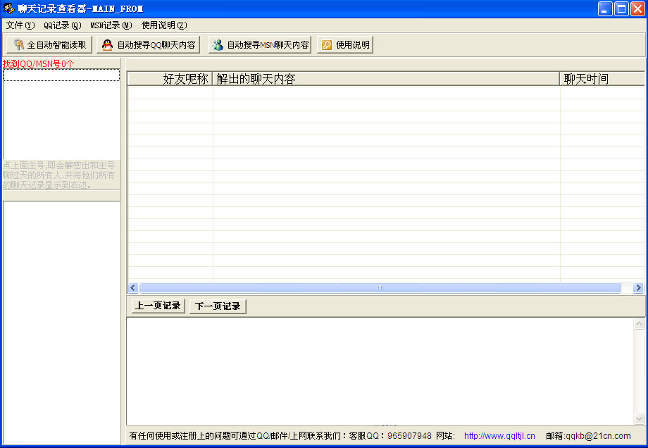The image size is (648, 448).
Task: Start 自动搜寻MSN聊天内容
Action: click(259, 44)
